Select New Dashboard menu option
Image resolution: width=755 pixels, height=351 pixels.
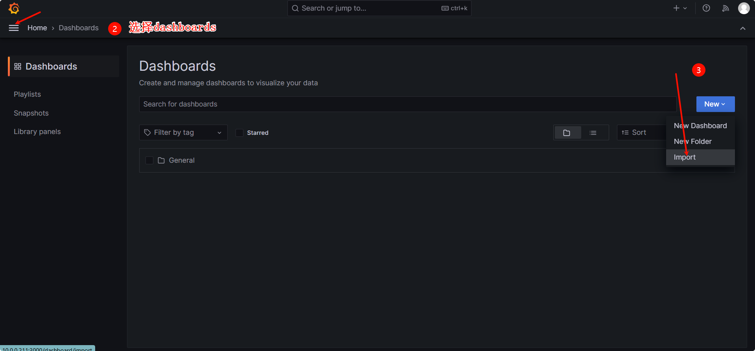tap(700, 126)
